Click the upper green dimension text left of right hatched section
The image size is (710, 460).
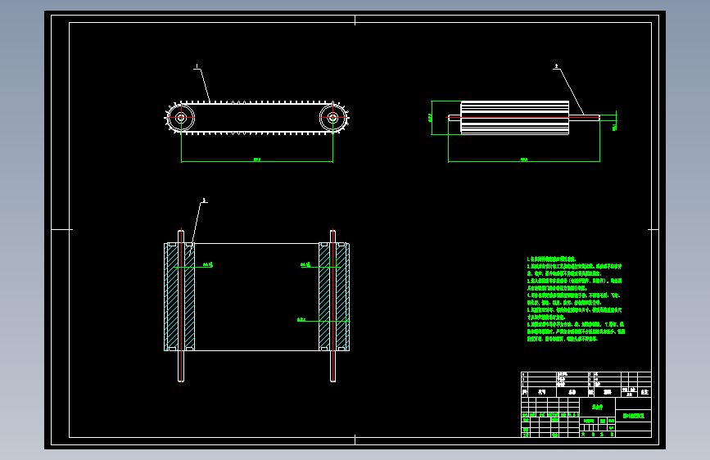point(305,264)
